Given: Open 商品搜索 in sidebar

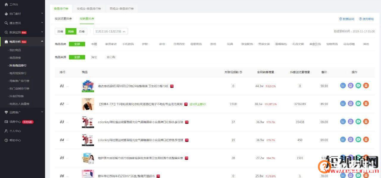Looking at the screenshot, I should pos(15,58).
